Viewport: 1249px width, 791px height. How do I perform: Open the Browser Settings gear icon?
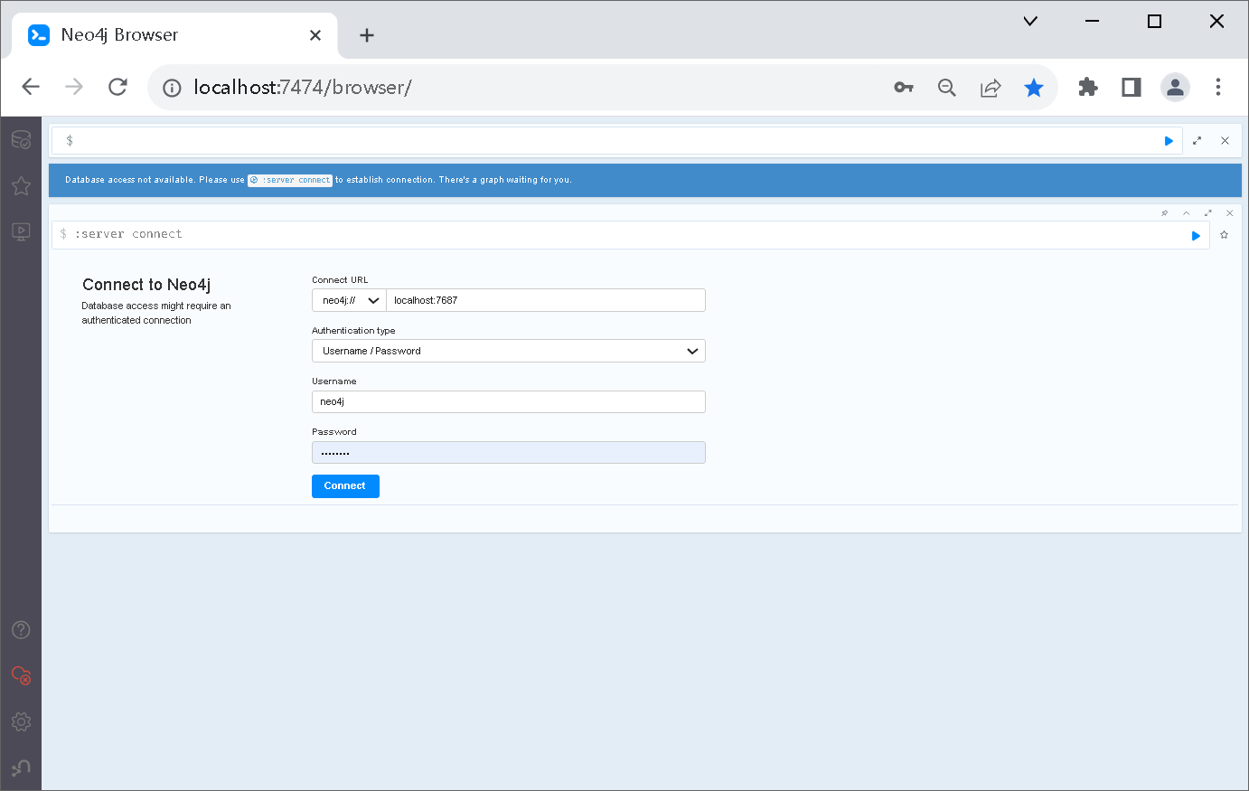click(21, 721)
